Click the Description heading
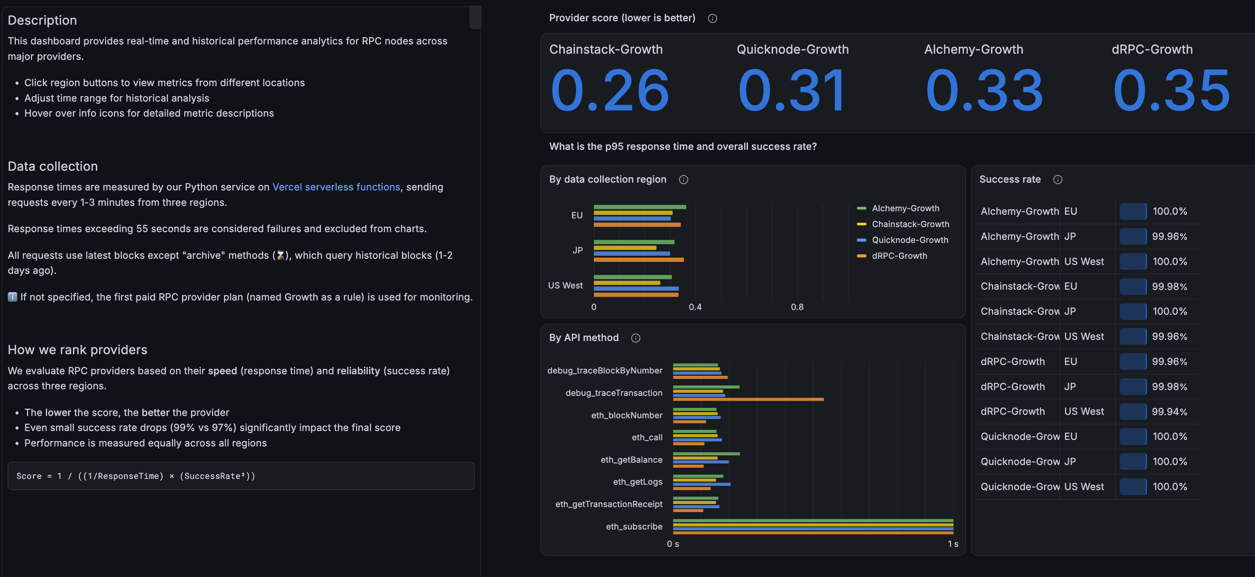 point(42,20)
